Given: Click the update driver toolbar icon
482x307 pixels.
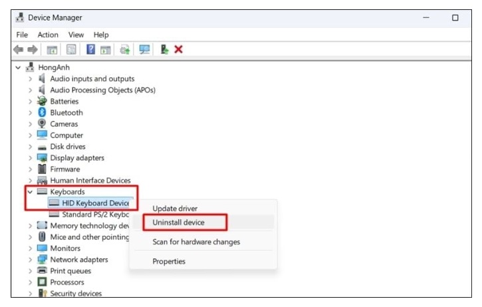Looking at the screenshot, I should point(124,50).
